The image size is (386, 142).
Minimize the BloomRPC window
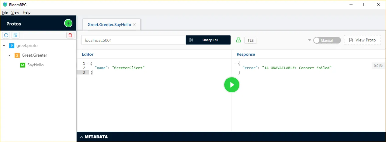pyautogui.click(x=351, y=5)
